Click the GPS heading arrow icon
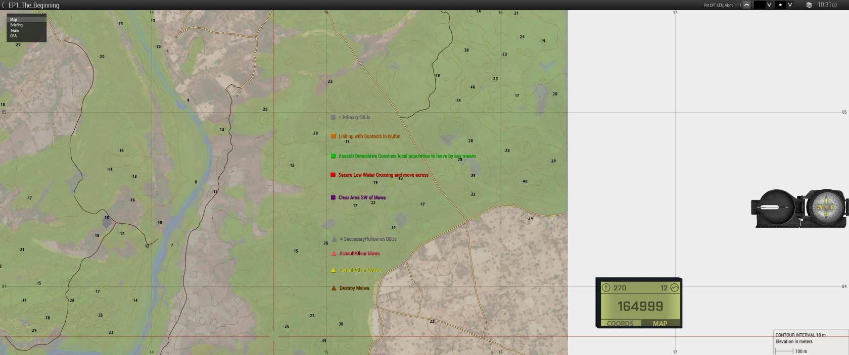Screen dimensions: 849x355 pyautogui.click(x=606, y=287)
